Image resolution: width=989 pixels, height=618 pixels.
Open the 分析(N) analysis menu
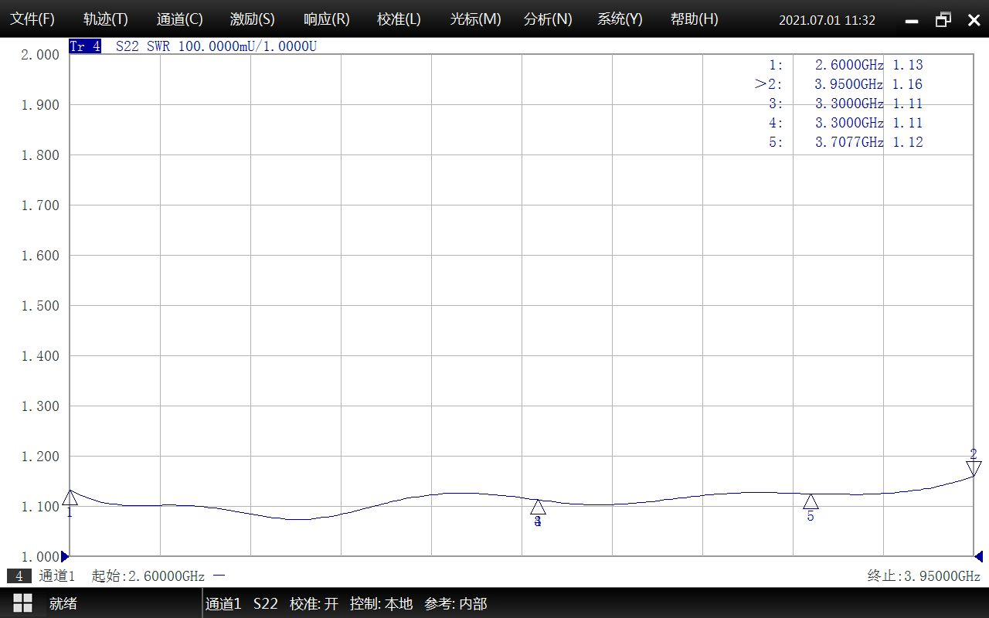click(548, 19)
